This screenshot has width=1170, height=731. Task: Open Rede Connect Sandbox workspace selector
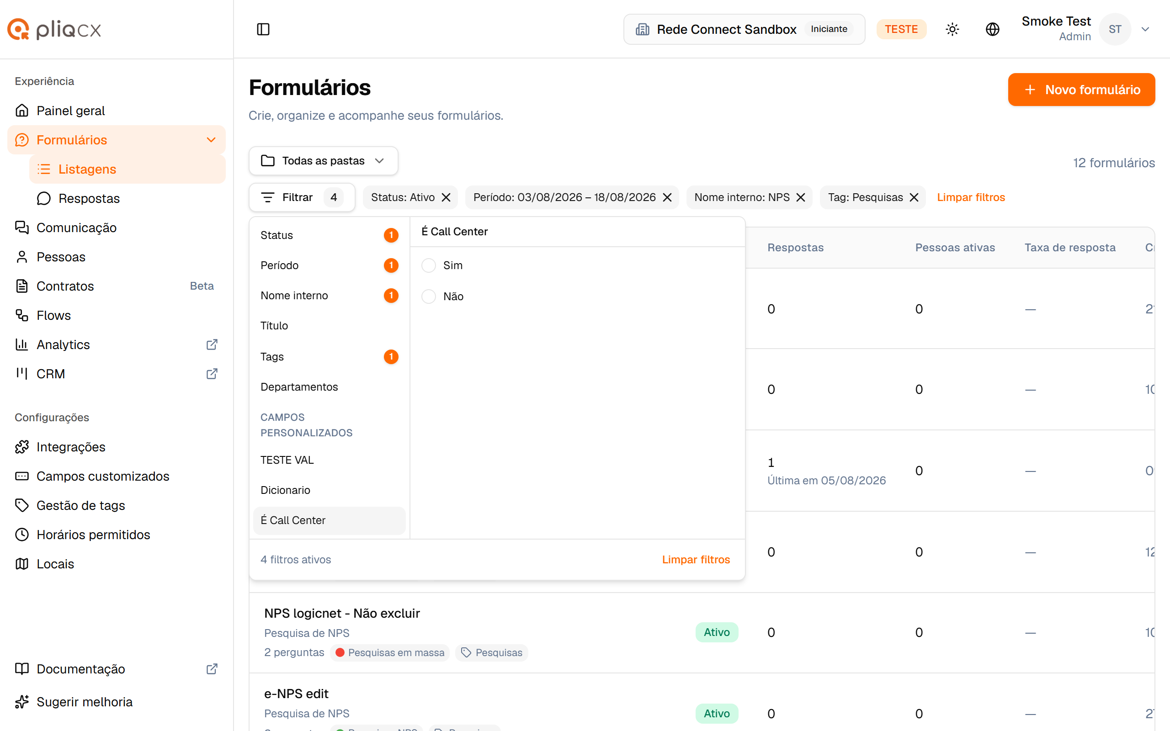pos(744,29)
